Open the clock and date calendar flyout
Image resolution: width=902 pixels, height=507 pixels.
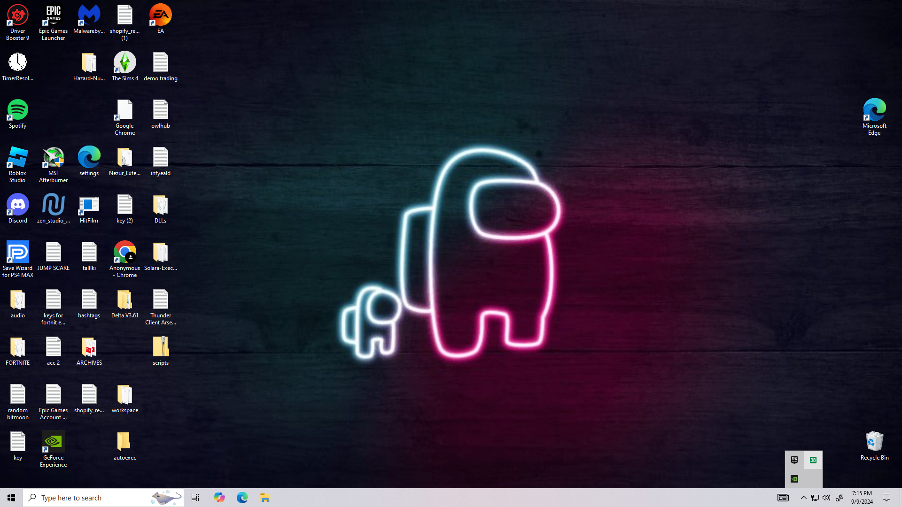coord(862,498)
